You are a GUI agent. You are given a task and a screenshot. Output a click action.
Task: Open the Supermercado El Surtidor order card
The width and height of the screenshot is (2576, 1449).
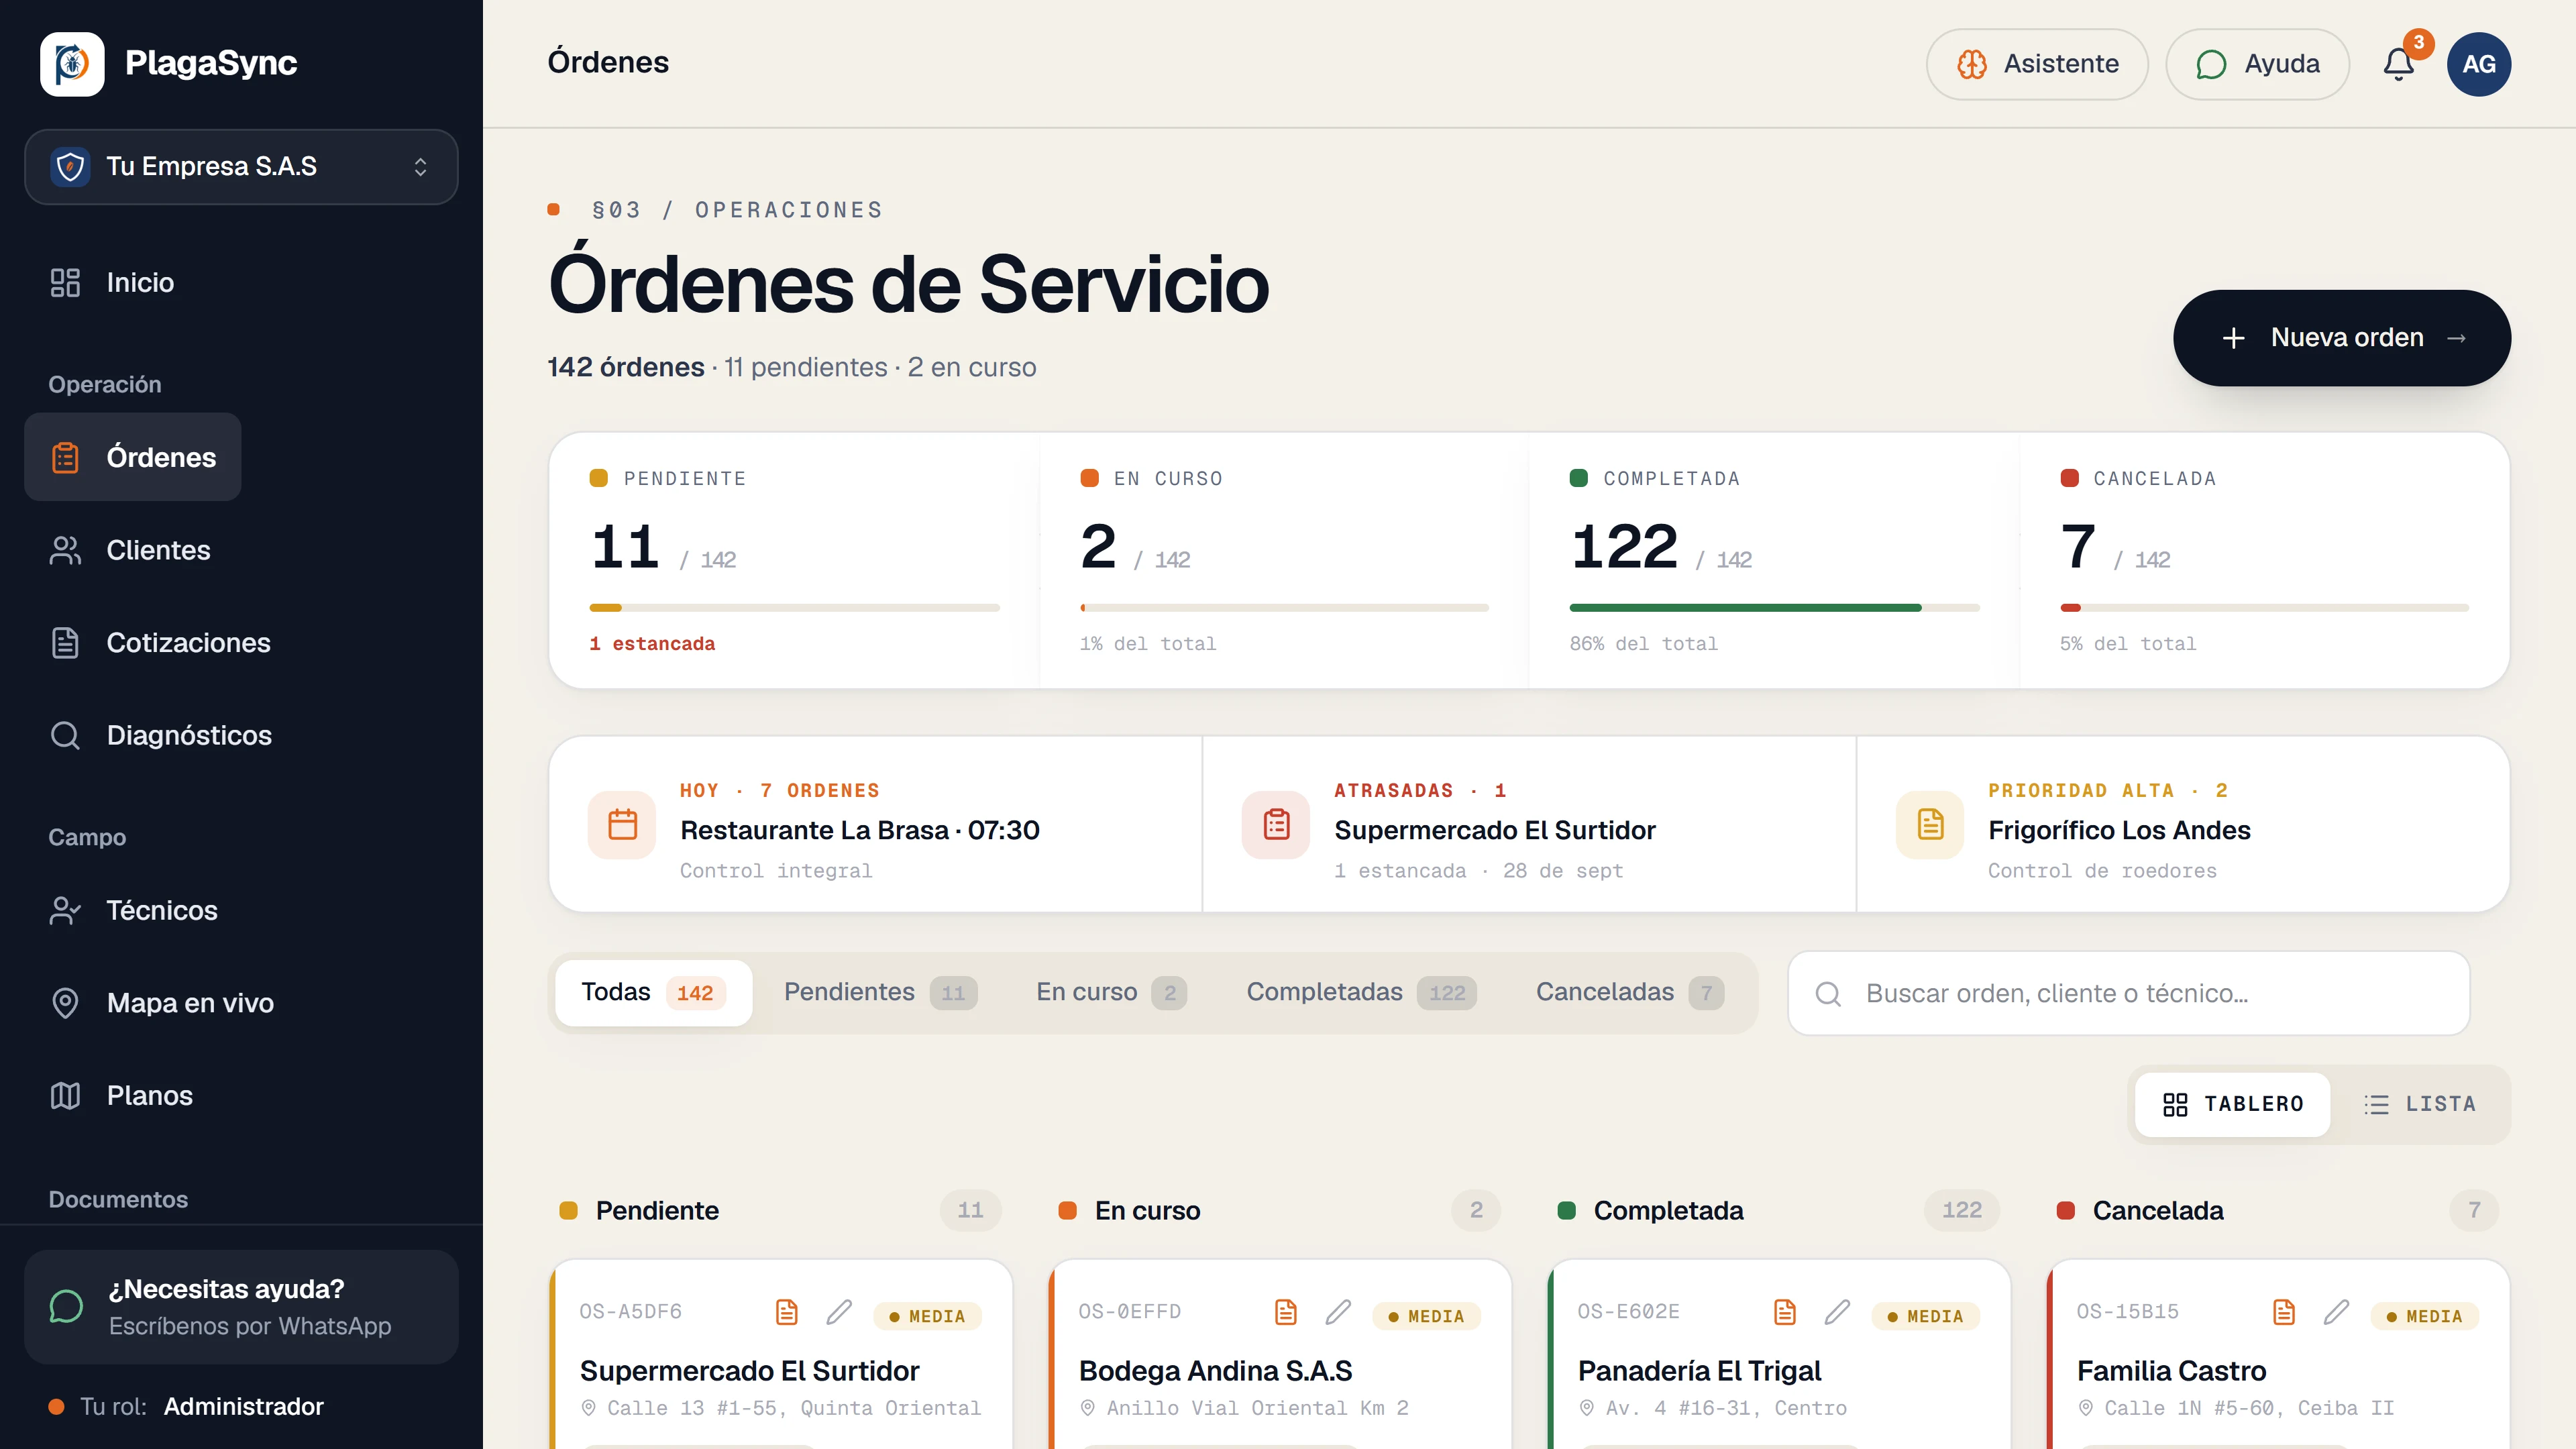point(781,1355)
